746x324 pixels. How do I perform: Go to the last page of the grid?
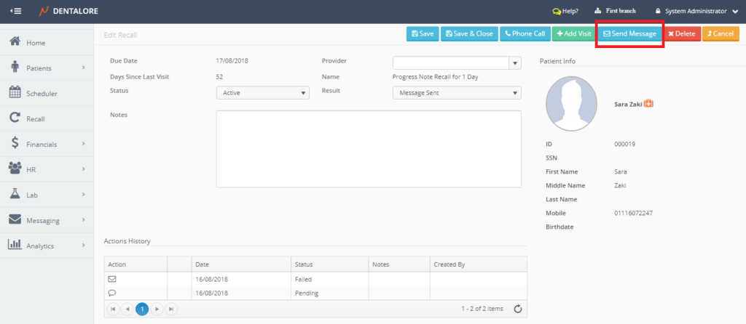[x=171, y=309]
